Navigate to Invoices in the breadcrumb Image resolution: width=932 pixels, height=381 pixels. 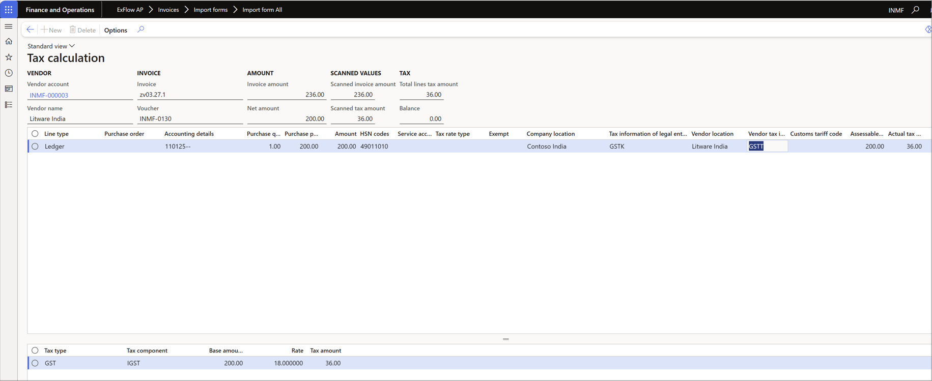pyautogui.click(x=168, y=10)
